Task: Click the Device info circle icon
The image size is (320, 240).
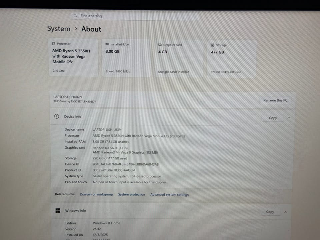Action: click(57, 116)
